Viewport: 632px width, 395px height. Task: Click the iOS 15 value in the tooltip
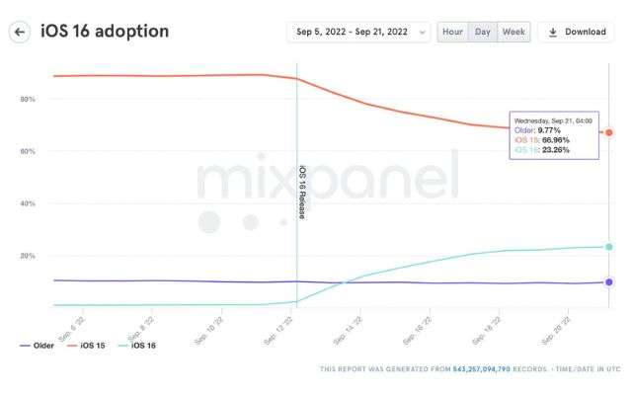[543, 140]
